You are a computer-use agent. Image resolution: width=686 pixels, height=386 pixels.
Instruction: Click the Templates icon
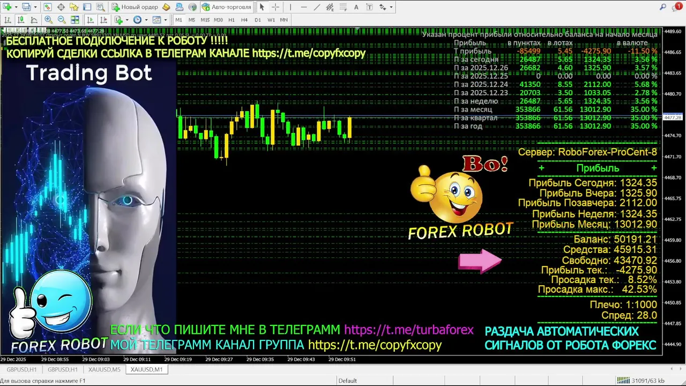coord(156,20)
